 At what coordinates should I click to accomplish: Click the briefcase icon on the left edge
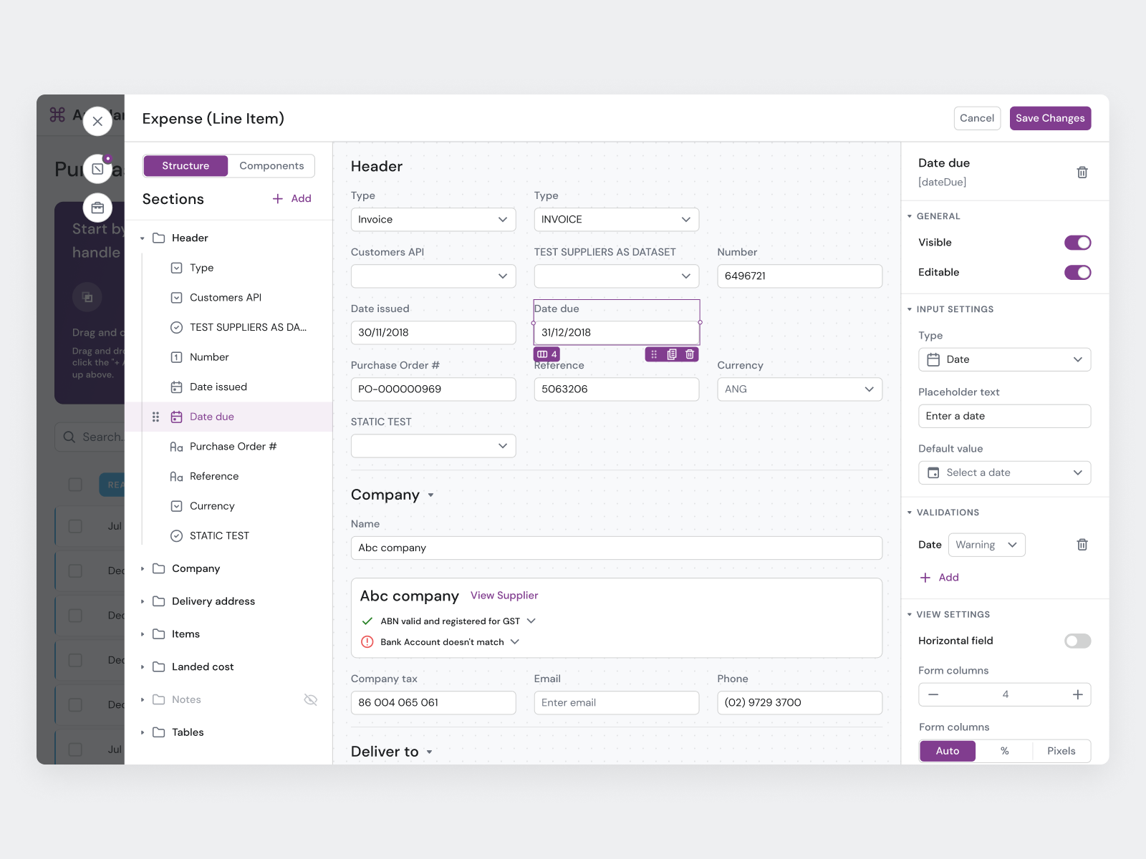click(97, 208)
